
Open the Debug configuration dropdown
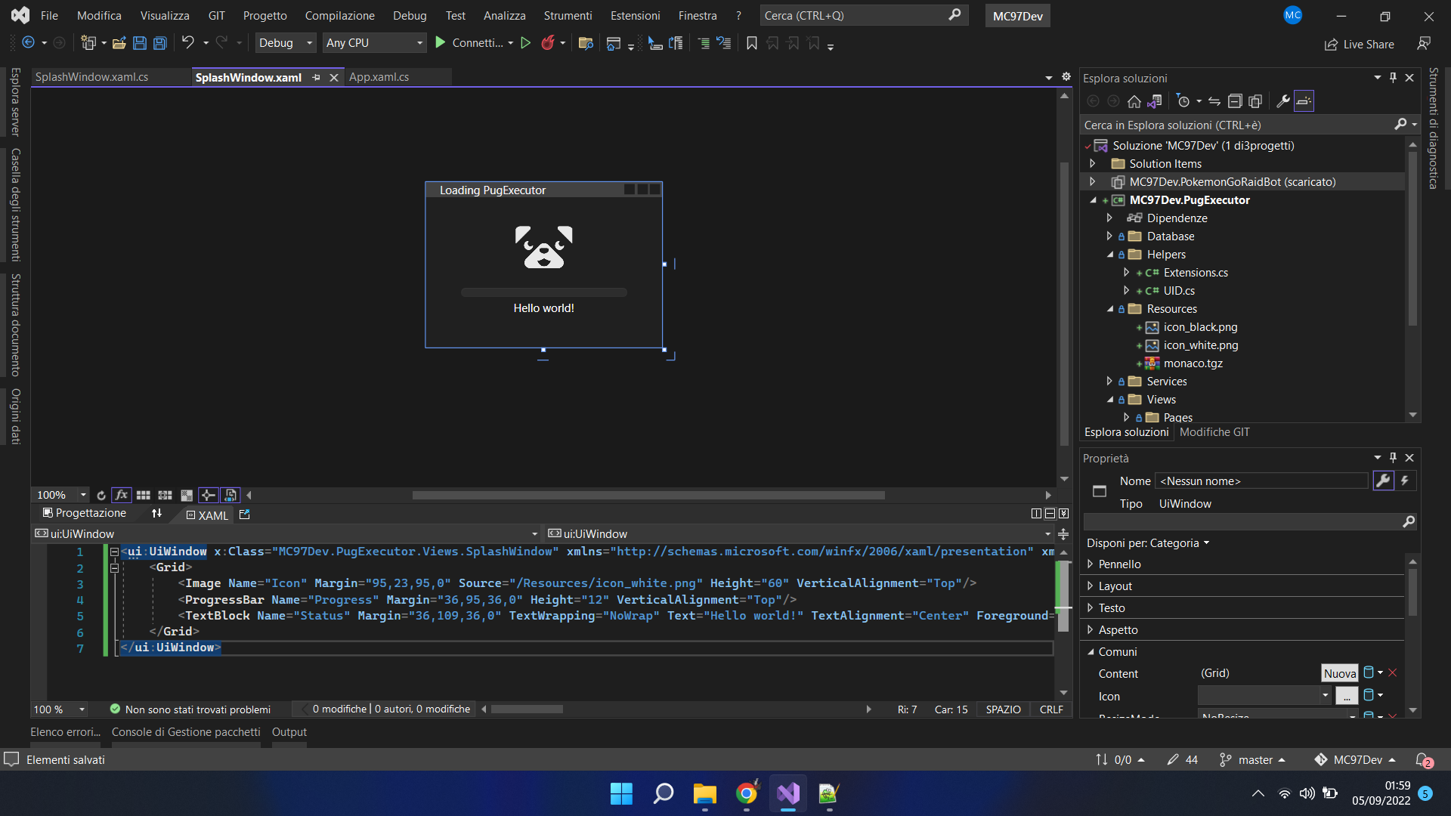[286, 43]
